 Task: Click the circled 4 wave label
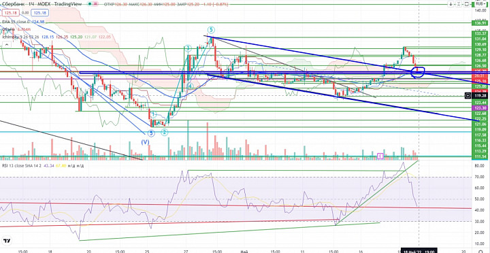(x=189, y=86)
